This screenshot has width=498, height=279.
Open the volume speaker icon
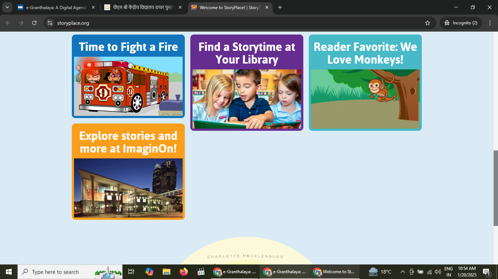(438, 272)
